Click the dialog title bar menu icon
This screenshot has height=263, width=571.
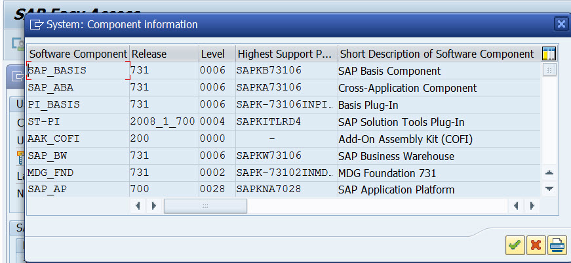point(37,24)
